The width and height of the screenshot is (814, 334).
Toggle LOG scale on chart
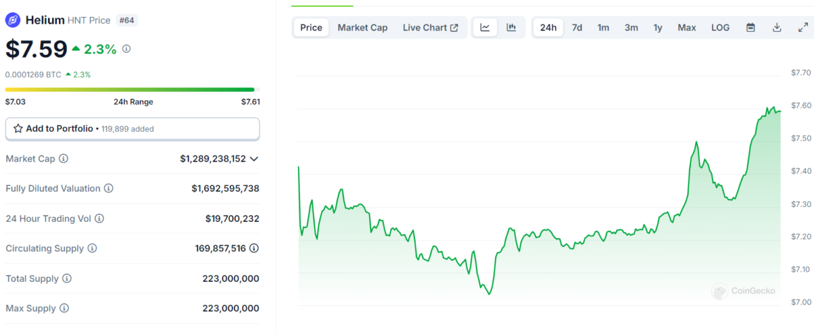[x=720, y=28]
